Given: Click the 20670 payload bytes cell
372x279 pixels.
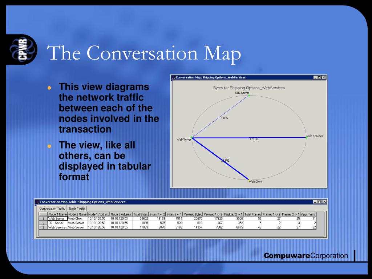Looking at the screenshot, I should tap(193, 218).
